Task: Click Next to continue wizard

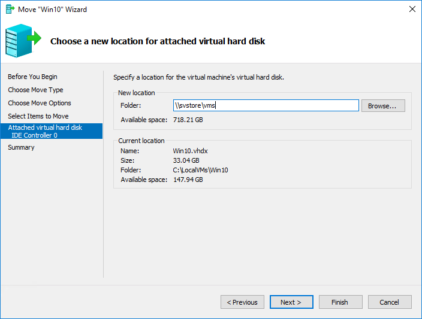Action: coord(291,302)
